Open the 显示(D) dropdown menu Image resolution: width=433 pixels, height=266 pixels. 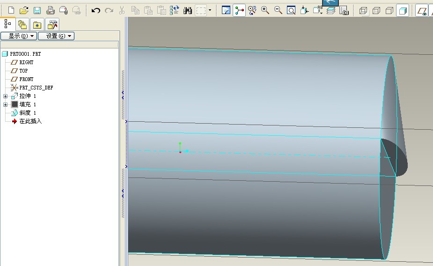(19, 36)
